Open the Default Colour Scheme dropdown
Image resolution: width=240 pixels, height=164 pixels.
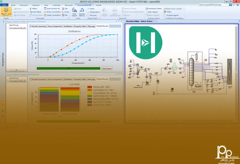pyautogui.click(x=174, y=9)
